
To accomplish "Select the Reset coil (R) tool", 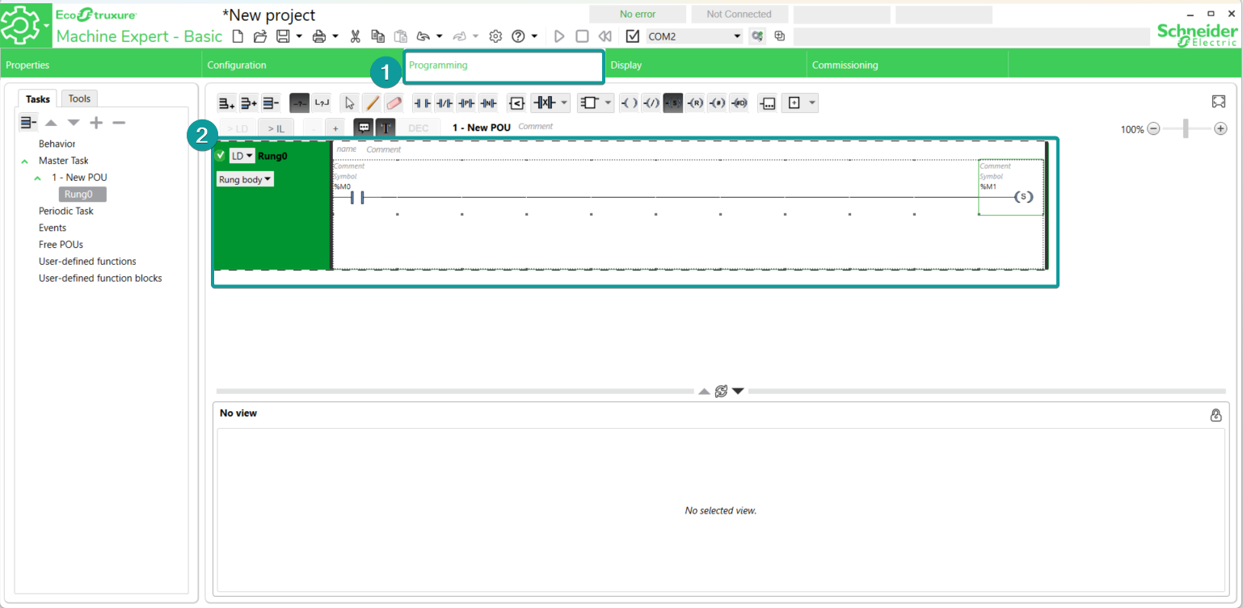I will [x=694, y=103].
